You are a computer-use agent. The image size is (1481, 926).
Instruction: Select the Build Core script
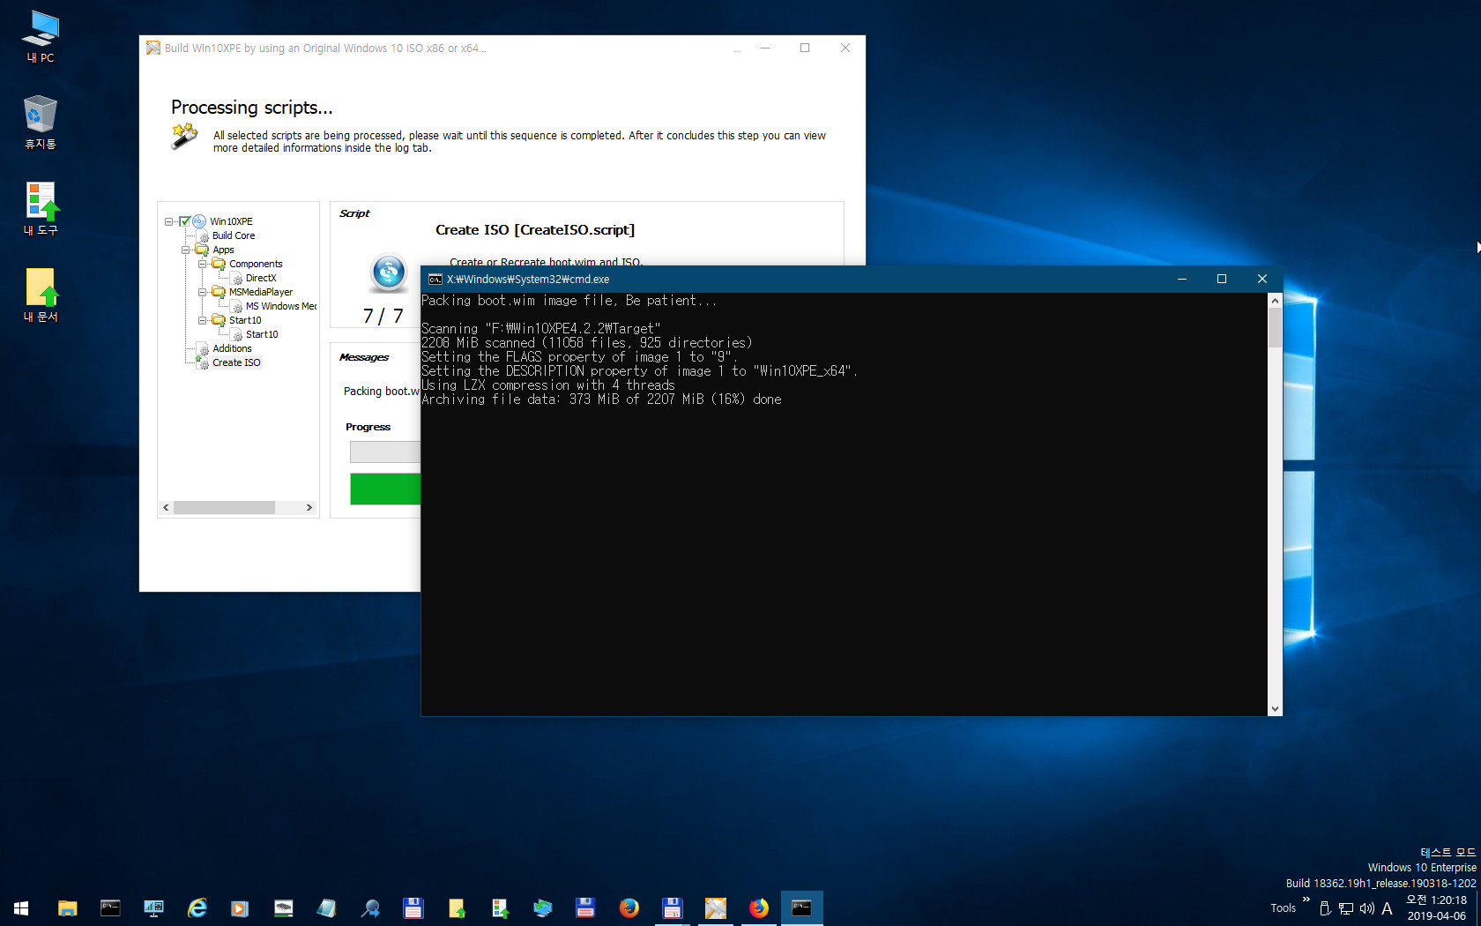tap(234, 235)
